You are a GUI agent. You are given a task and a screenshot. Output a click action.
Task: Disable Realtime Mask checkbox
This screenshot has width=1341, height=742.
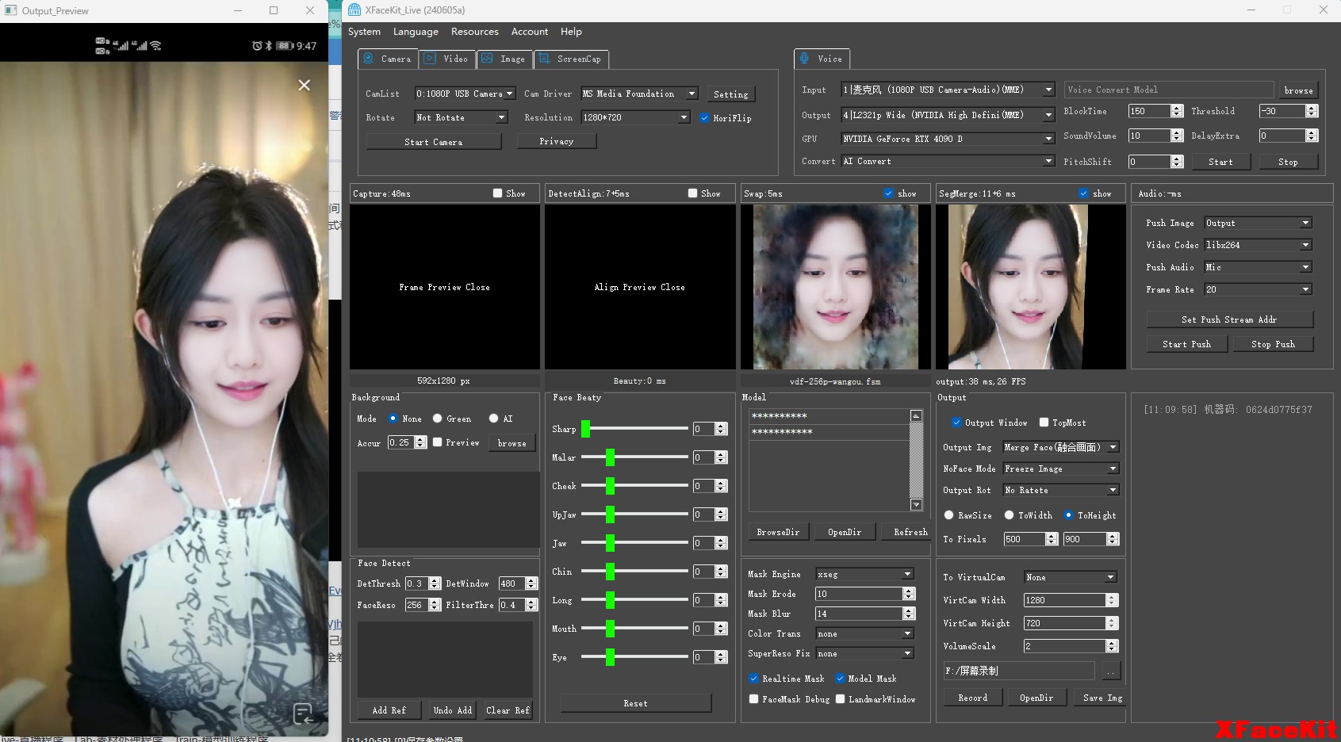click(x=753, y=679)
